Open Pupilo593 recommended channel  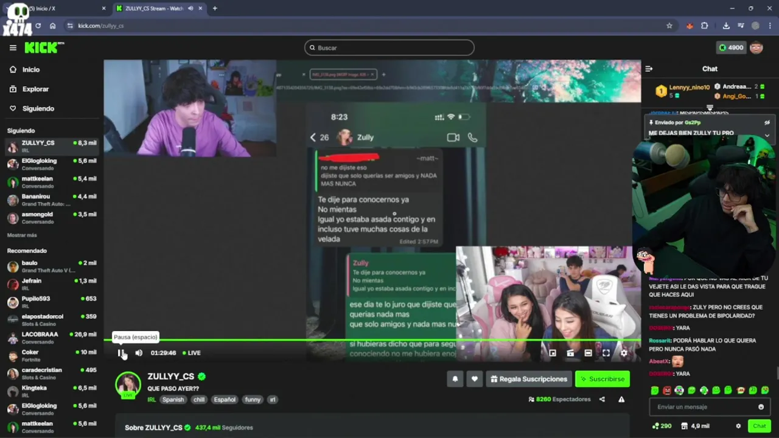coord(52,302)
